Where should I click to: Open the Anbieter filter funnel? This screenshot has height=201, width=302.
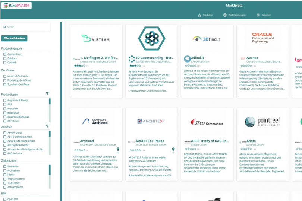[x=47, y=126]
